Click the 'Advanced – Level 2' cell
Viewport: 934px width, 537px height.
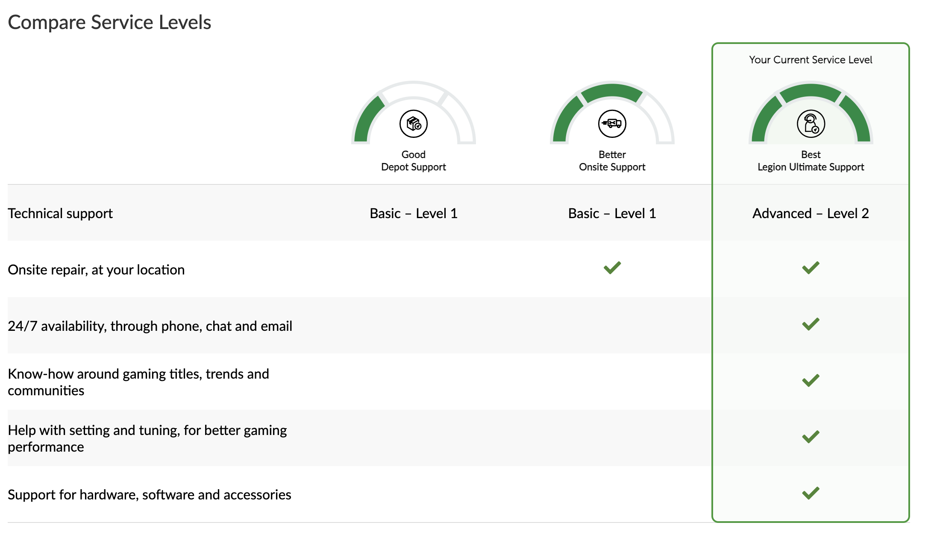(811, 213)
